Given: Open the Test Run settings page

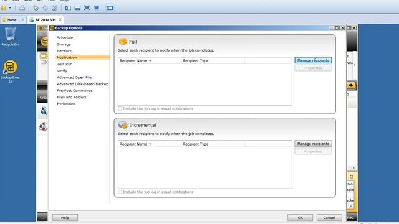Looking at the screenshot, I should (x=65, y=64).
